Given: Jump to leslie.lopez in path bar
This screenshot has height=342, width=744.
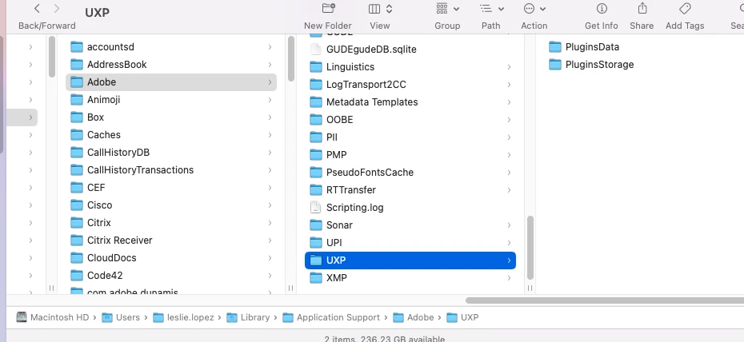Looking at the screenshot, I should point(185,317).
